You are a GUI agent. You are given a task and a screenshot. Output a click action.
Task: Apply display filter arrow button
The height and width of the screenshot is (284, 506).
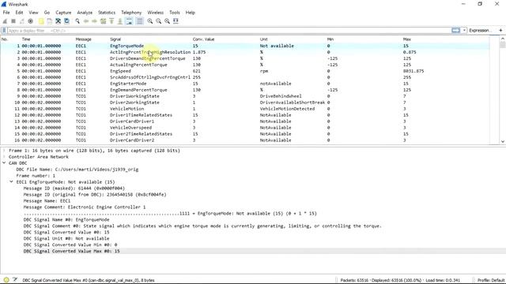pos(455,30)
